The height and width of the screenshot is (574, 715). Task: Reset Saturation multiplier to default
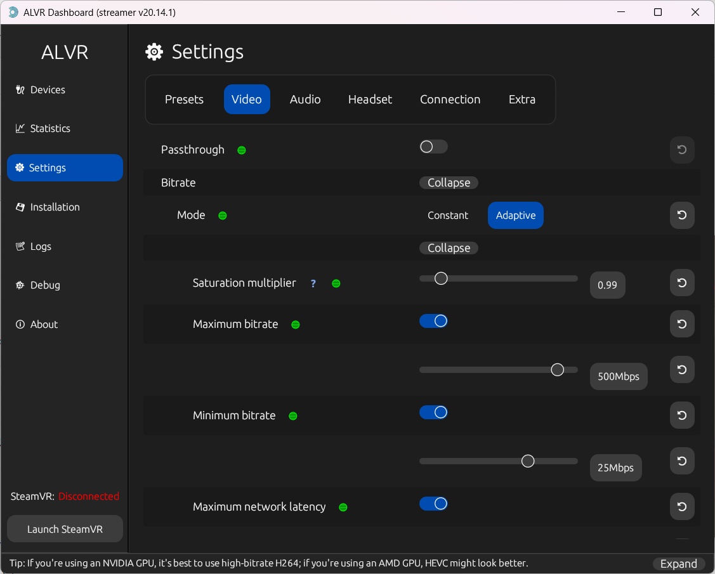[682, 283]
